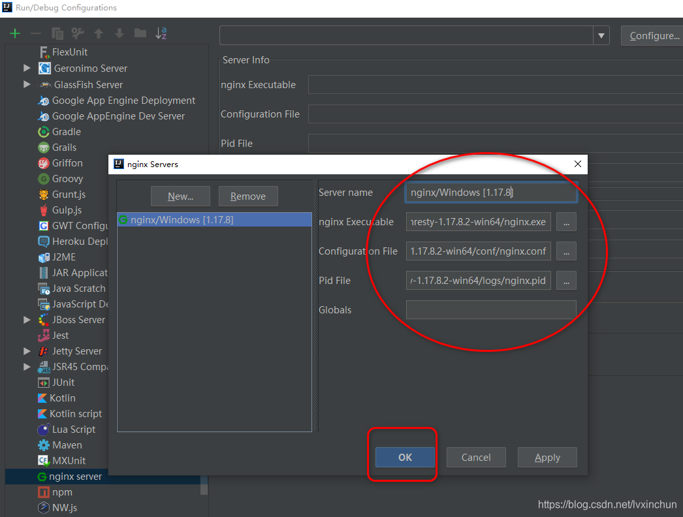Move configuration down with the arrow

[x=119, y=33]
